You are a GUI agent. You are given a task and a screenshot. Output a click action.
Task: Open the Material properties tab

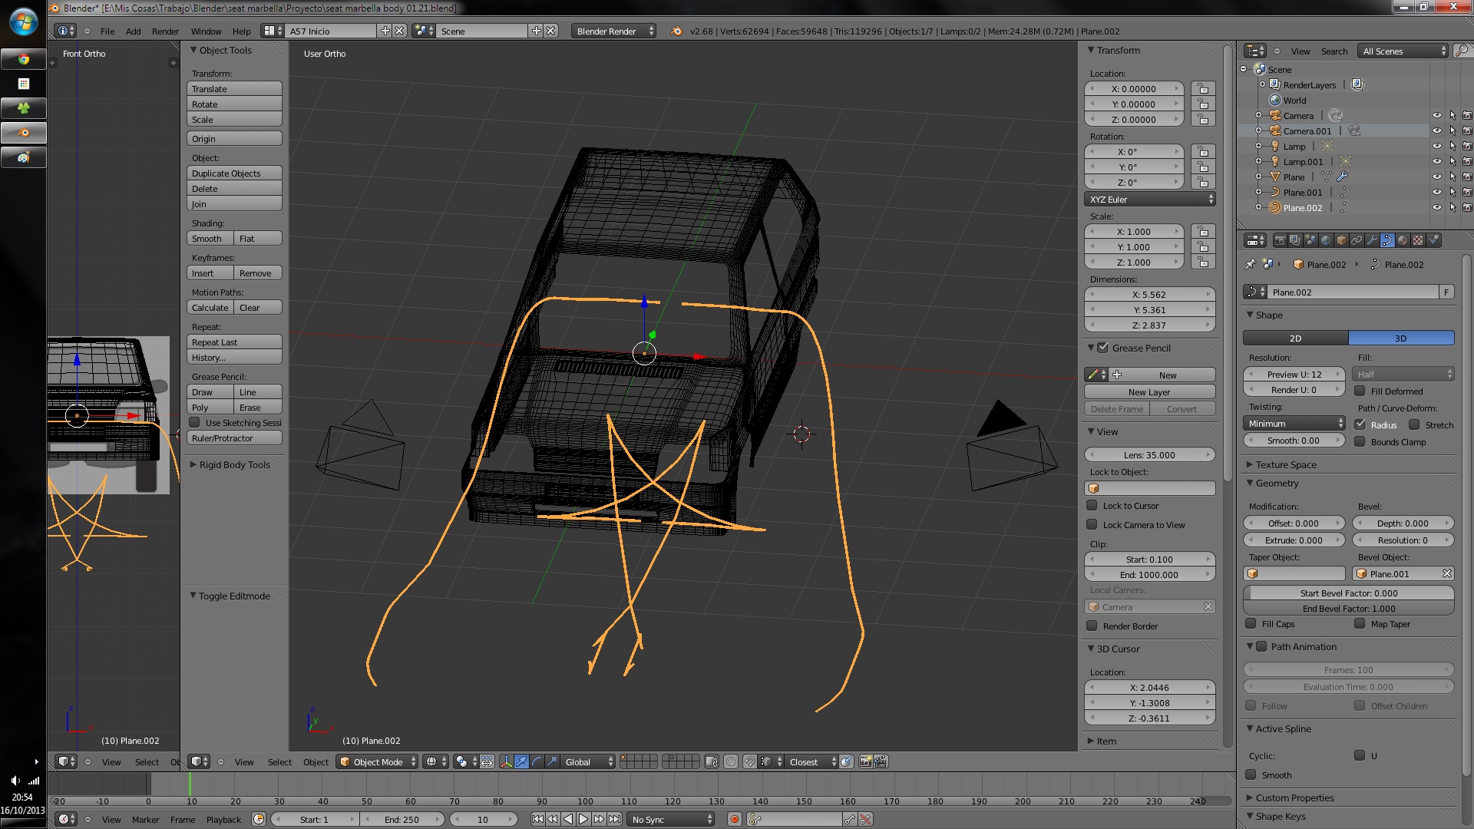point(1403,240)
